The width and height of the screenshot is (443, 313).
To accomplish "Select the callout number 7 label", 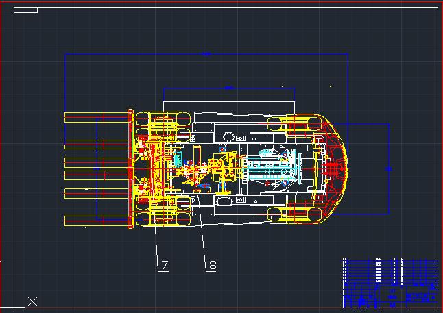I will pos(165,265).
